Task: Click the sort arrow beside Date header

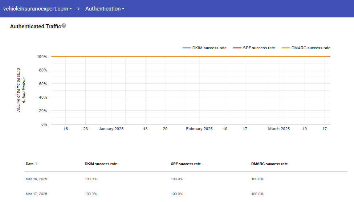Action: 36,164
